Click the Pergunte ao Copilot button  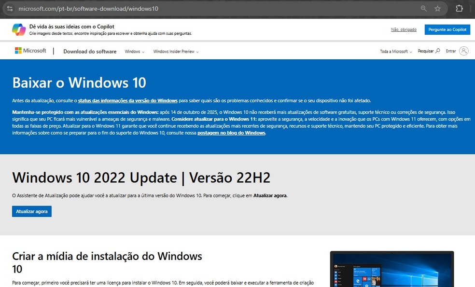point(447,29)
